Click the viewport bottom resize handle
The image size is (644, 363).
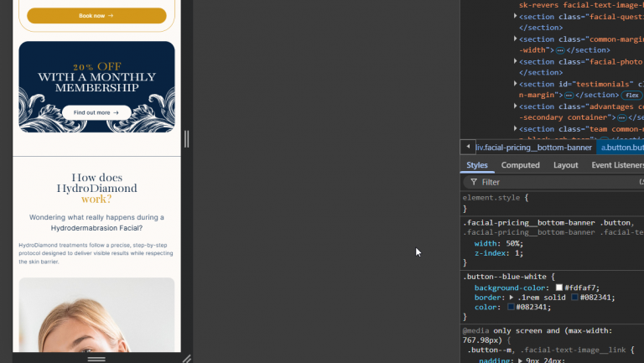(x=96, y=360)
